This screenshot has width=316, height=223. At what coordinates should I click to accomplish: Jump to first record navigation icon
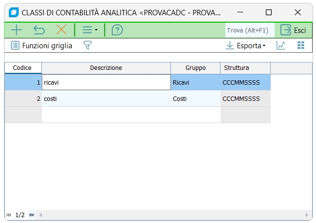[x=8, y=215]
